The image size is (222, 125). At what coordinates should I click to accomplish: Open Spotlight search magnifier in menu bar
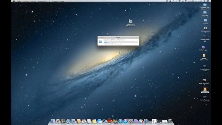204,1
